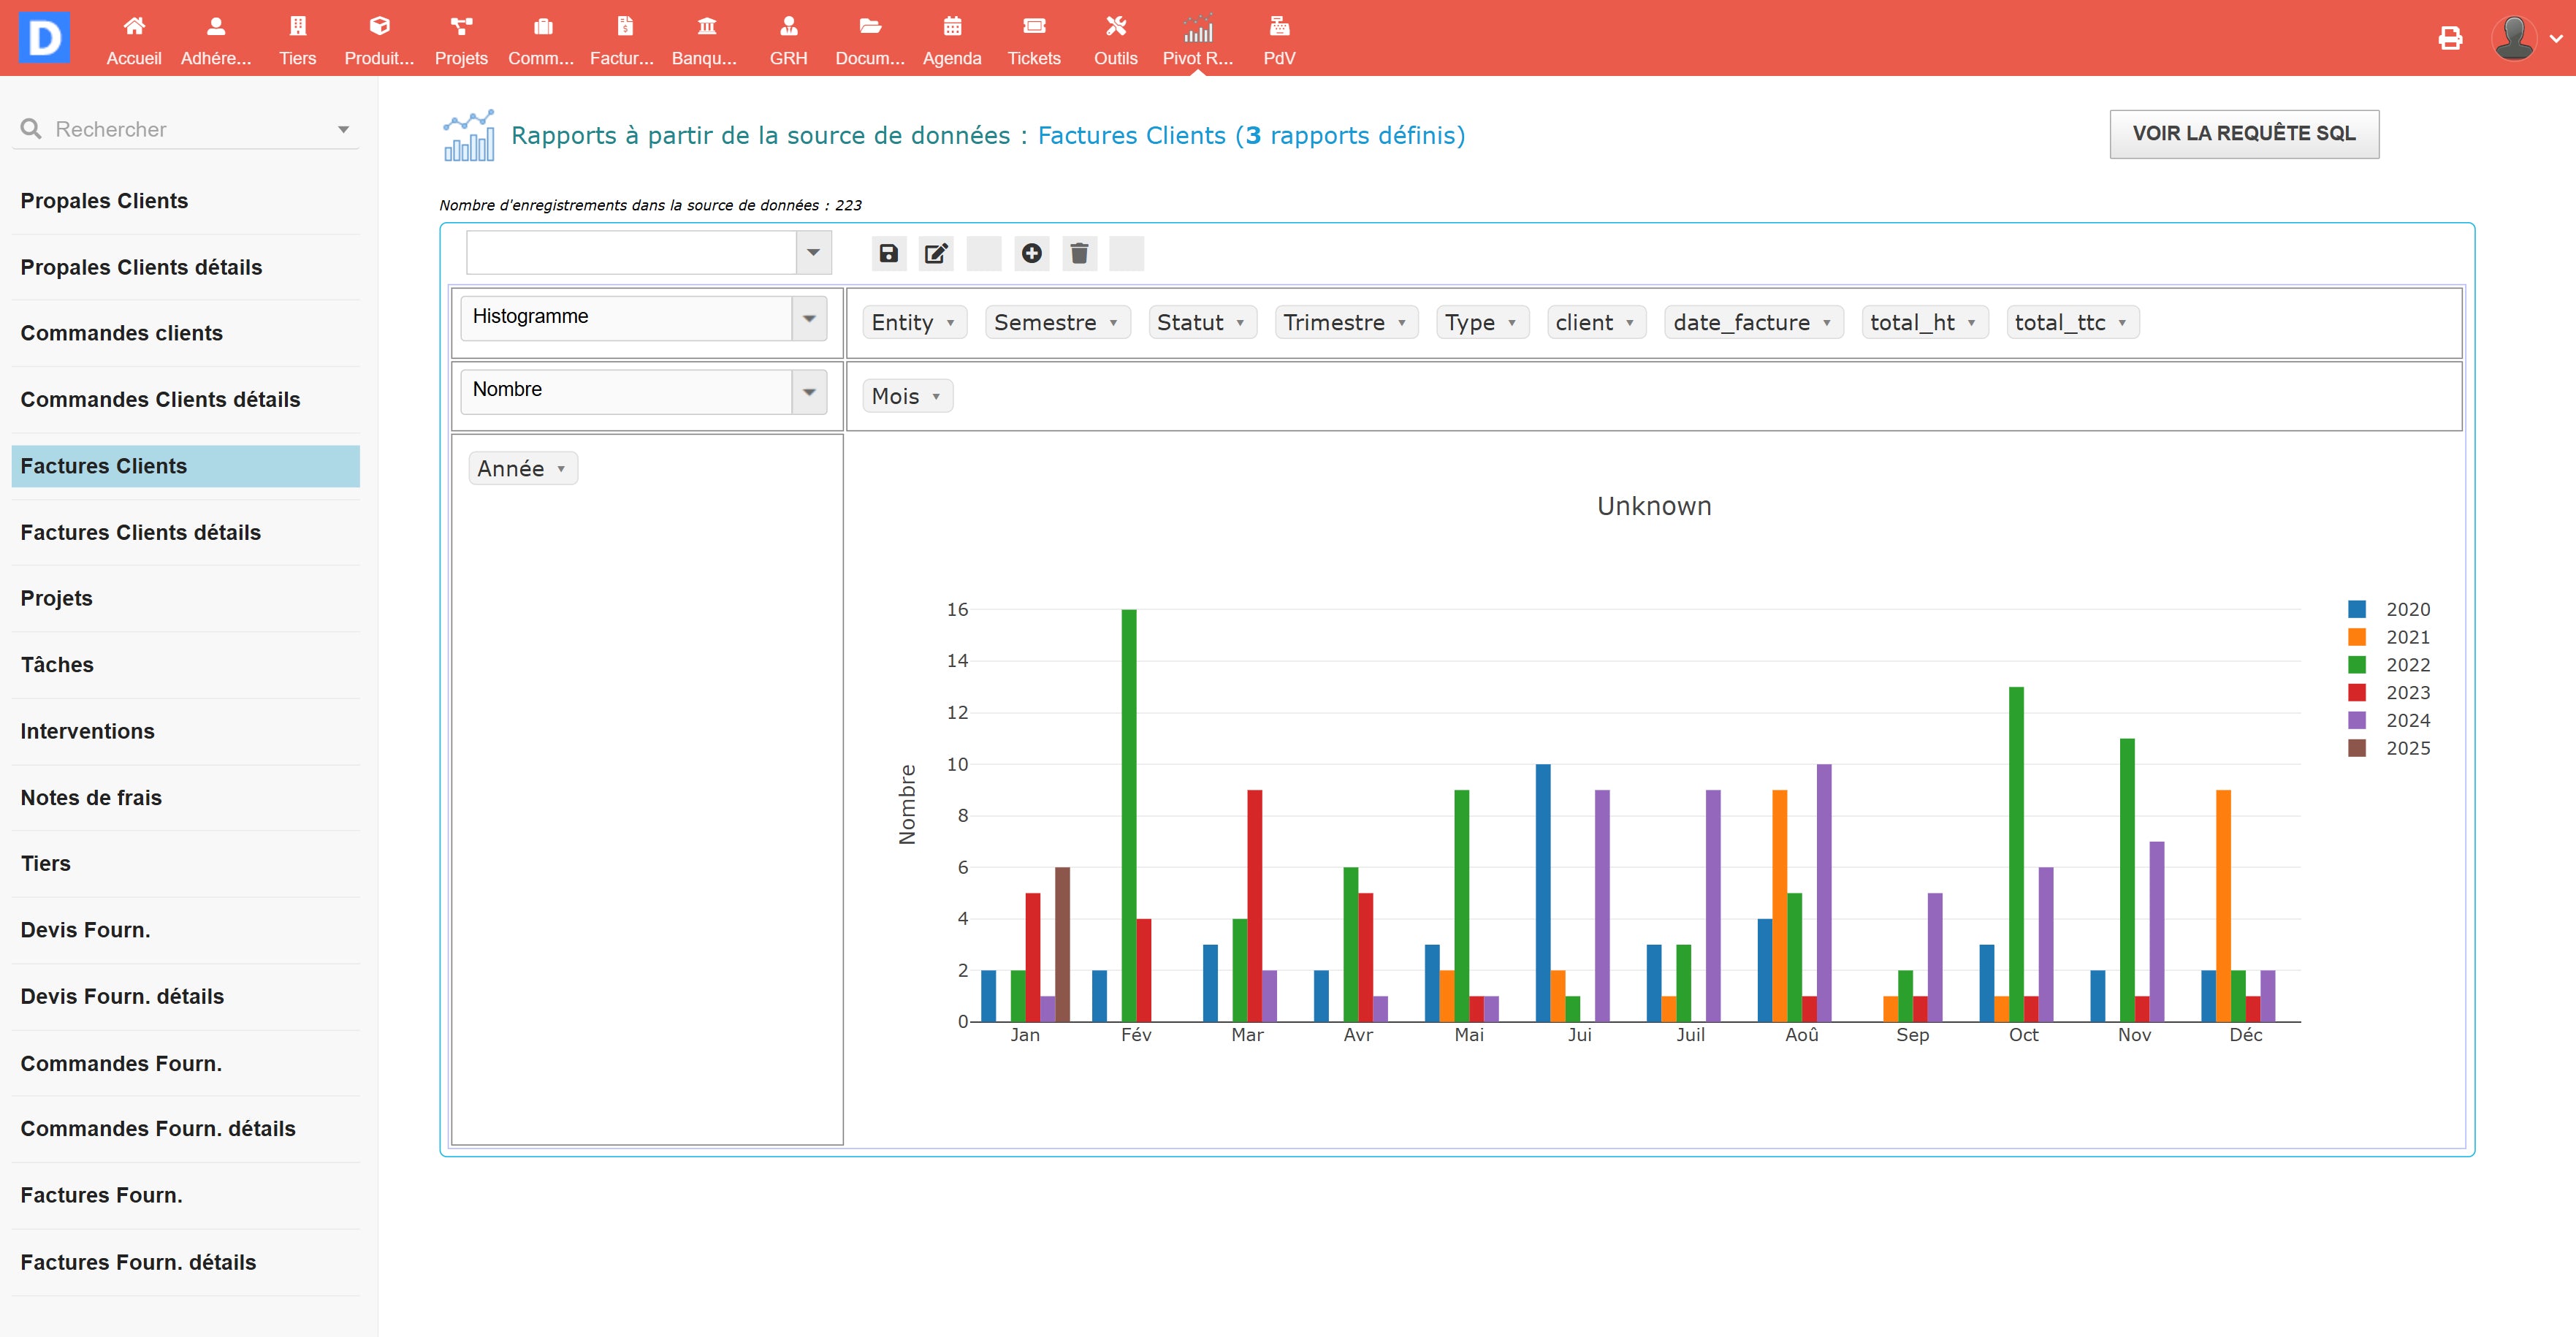This screenshot has width=2576, height=1337.
Task: Click the add new report plus icon
Action: [1031, 253]
